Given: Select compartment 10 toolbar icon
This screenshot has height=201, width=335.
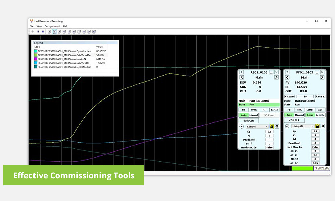Looking at the screenshot, I should [94, 31].
